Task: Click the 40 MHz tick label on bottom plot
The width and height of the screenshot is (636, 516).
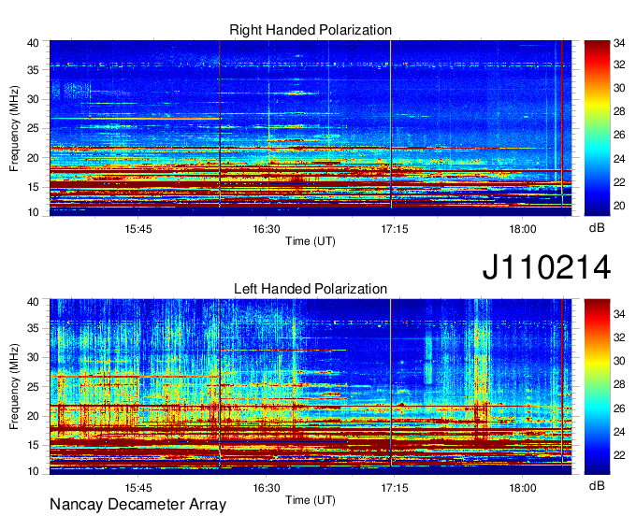Action: point(33,302)
